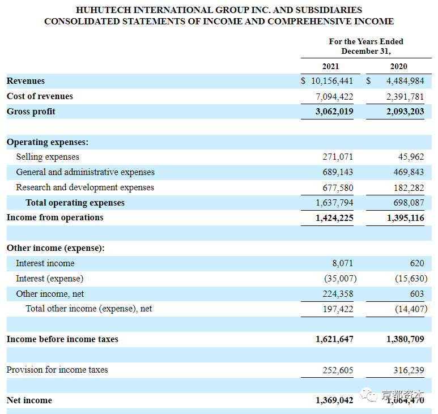The image size is (438, 414).
Task: Select the Gross profit row label
Action: pyautogui.click(x=31, y=112)
